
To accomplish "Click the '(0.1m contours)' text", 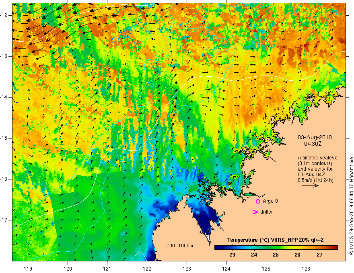I will tap(315, 163).
